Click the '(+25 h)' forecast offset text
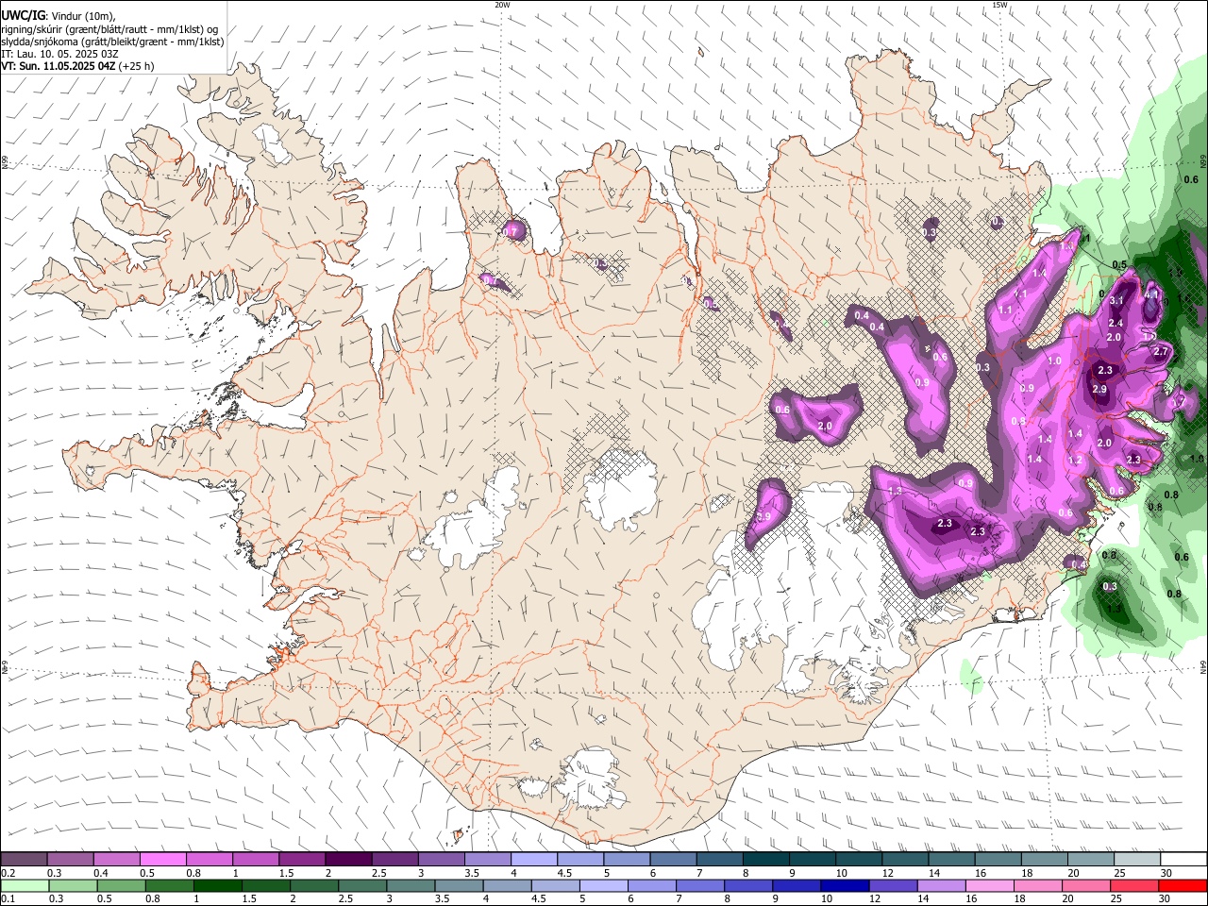This screenshot has width=1208, height=906. pos(137,67)
